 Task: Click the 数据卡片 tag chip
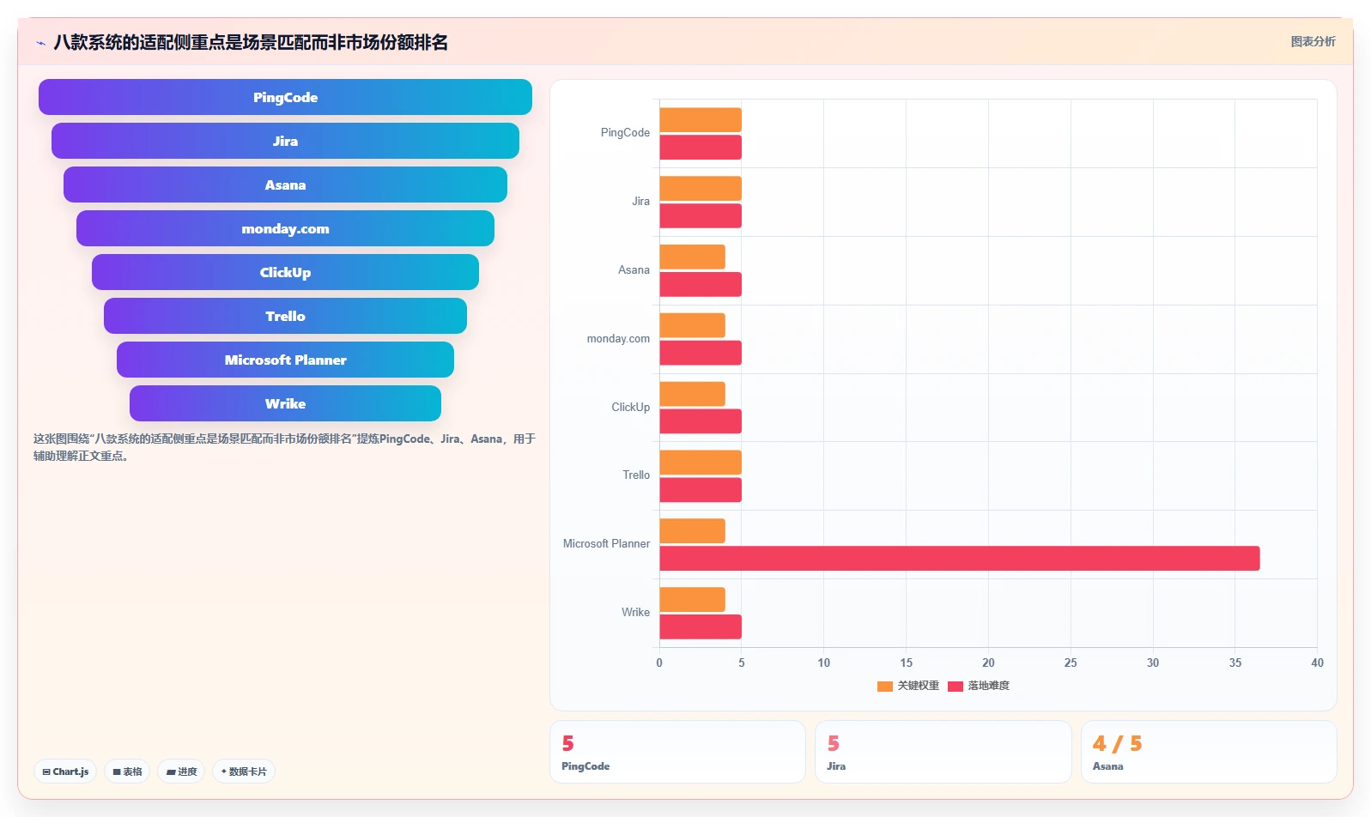244,772
